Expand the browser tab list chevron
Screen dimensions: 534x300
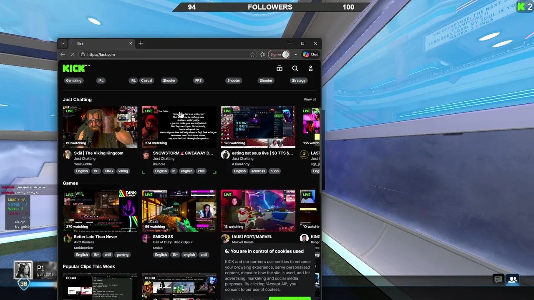pyautogui.click(x=63, y=43)
